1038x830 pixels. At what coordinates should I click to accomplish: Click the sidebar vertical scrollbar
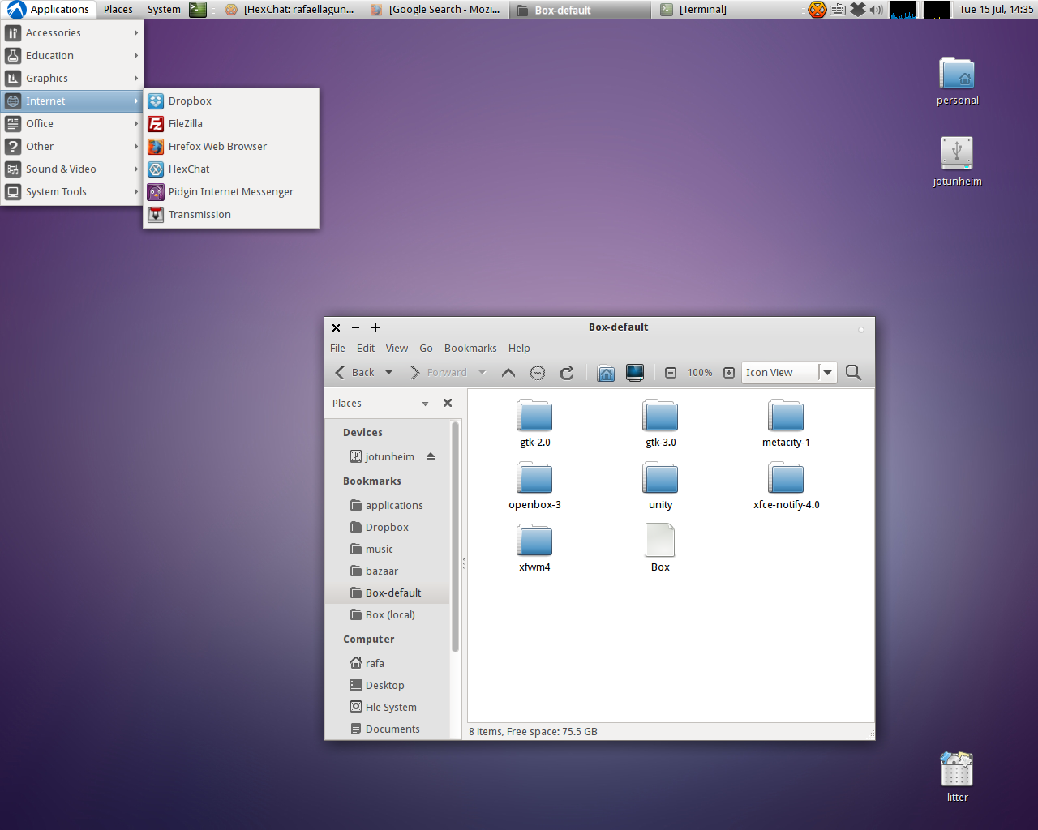[455, 535]
